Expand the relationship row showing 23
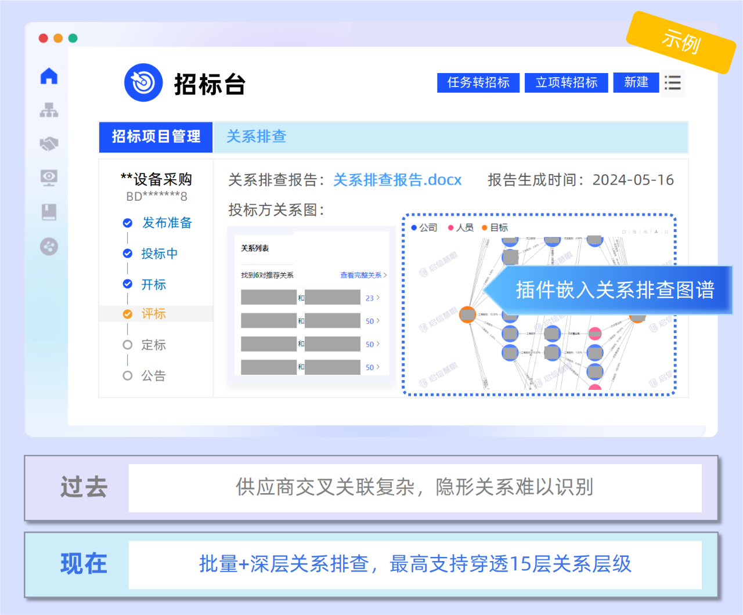This screenshot has width=743, height=615. click(372, 297)
